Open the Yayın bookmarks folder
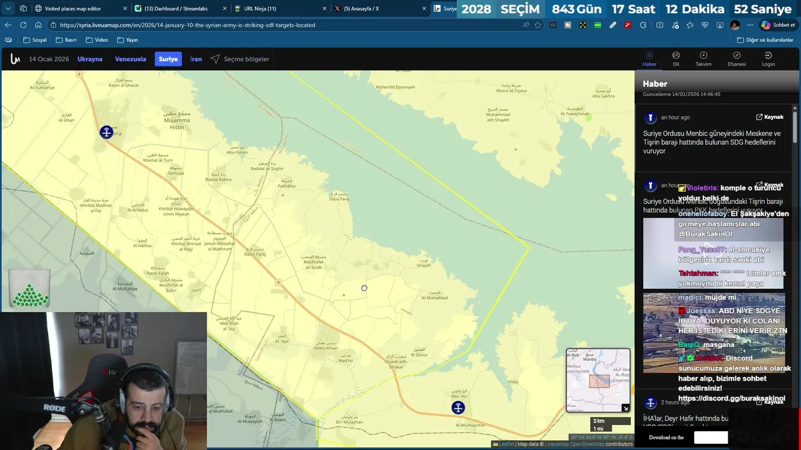This screenshot has height=450, width=801. [x=127, y=40]
